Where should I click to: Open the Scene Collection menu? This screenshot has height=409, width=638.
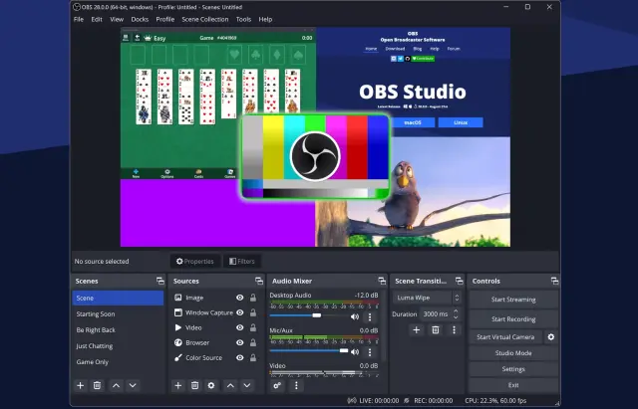coord(204,19)
